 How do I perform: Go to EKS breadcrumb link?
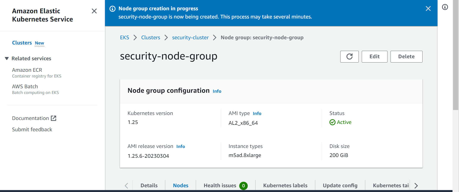[x=124, y=37]
